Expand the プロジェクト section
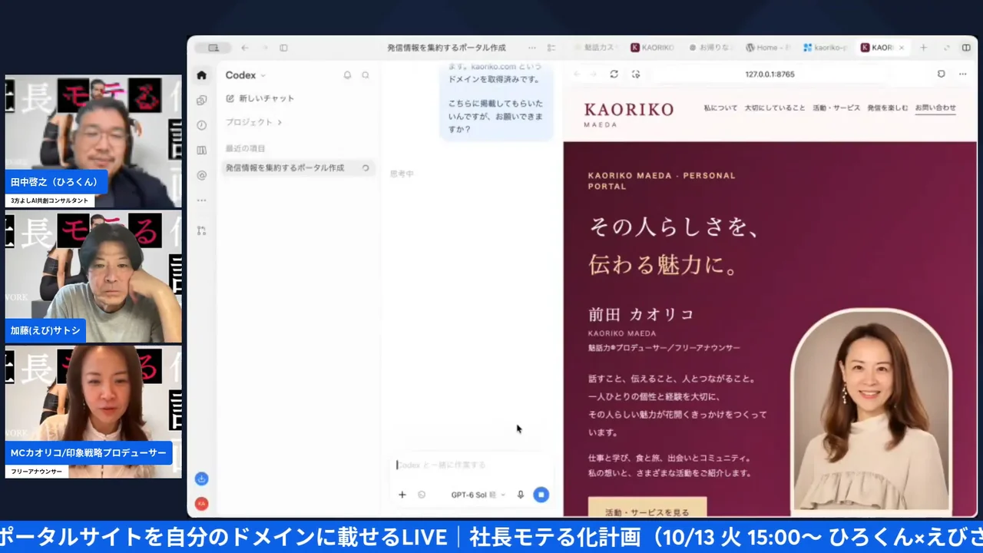The image size is (983, 553). tap(253, 122)
